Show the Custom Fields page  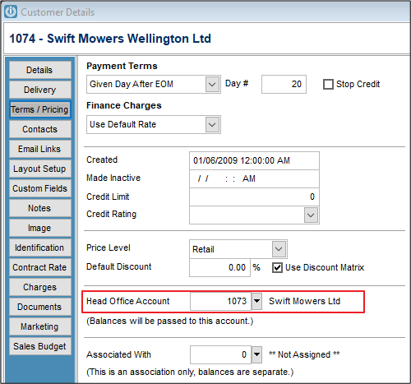click(40, 188)
